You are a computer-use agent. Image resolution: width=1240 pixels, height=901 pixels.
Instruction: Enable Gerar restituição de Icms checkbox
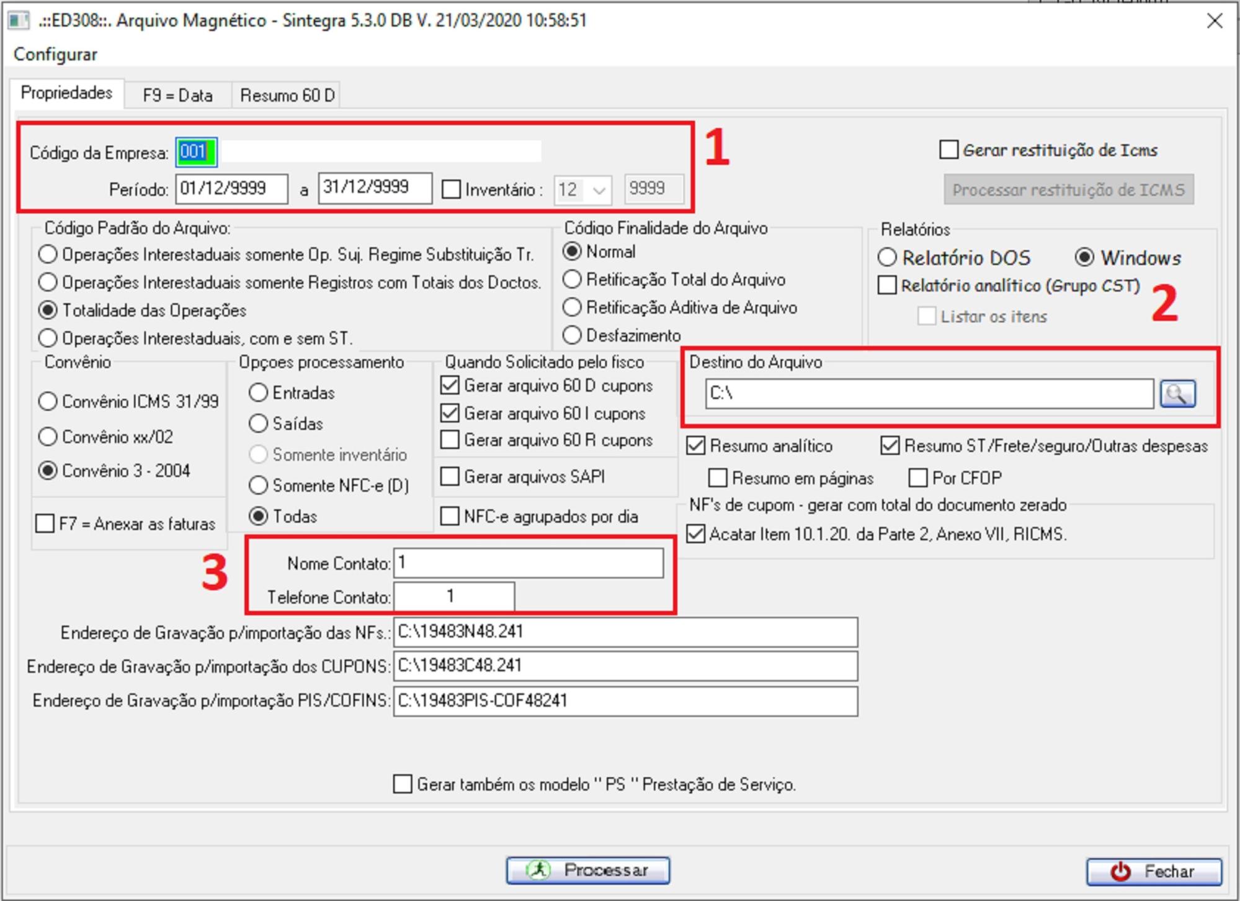(x=948, y=150)
